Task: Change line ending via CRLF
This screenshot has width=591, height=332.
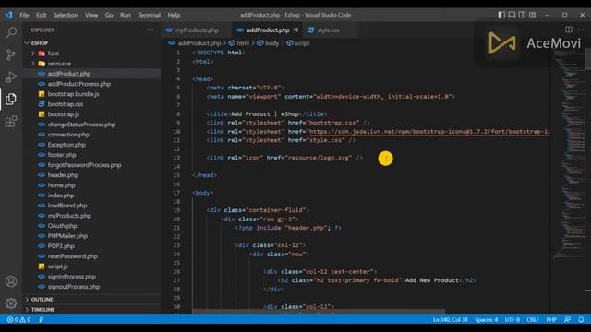Action: [533, 320]
